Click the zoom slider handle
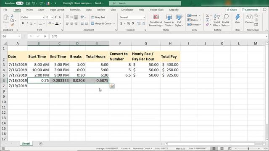This screenshot has height=151, width=269. pyautogui.click(x=248, y=148)
